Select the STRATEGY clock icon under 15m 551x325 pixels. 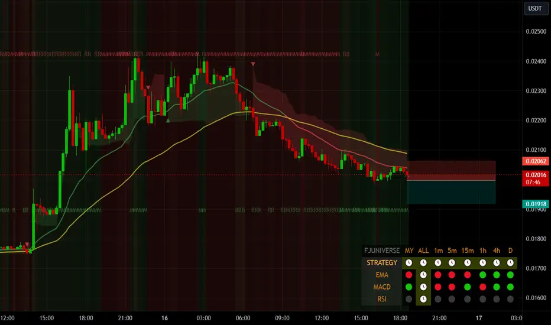[468, 263]
